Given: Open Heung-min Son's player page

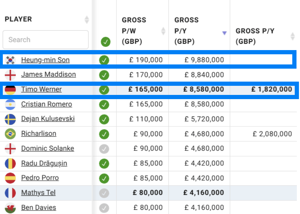Looking at the screenshot, I should pyautogui.click(x=45, y=60).
